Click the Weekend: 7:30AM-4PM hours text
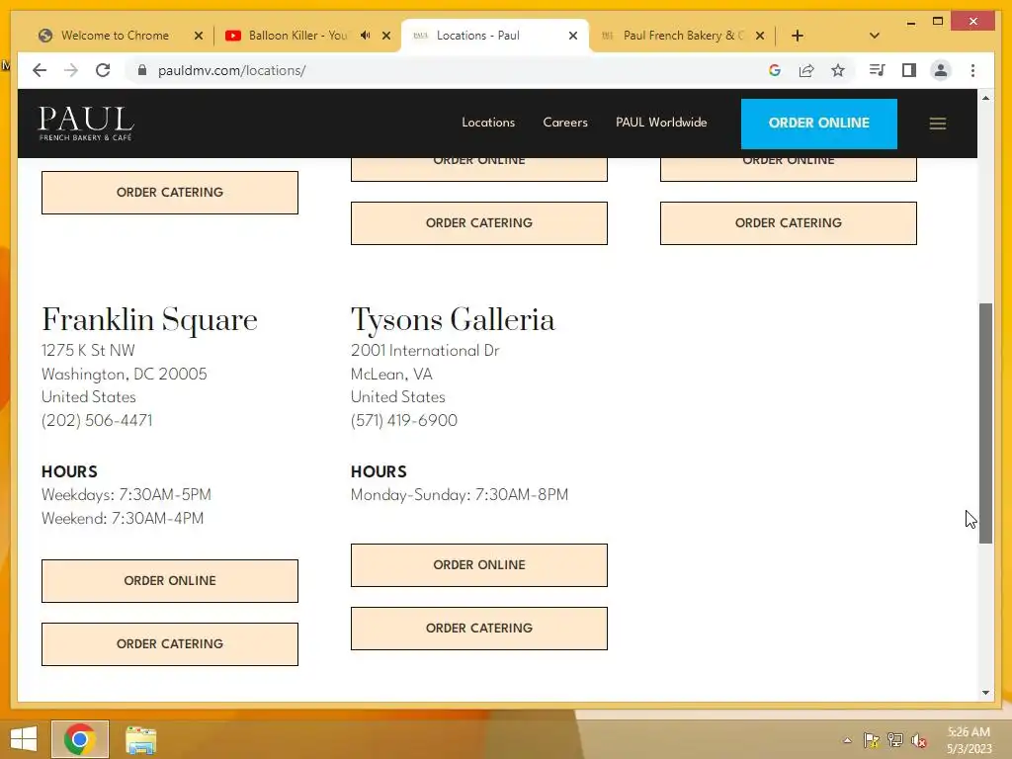 [x=123, y=519]
